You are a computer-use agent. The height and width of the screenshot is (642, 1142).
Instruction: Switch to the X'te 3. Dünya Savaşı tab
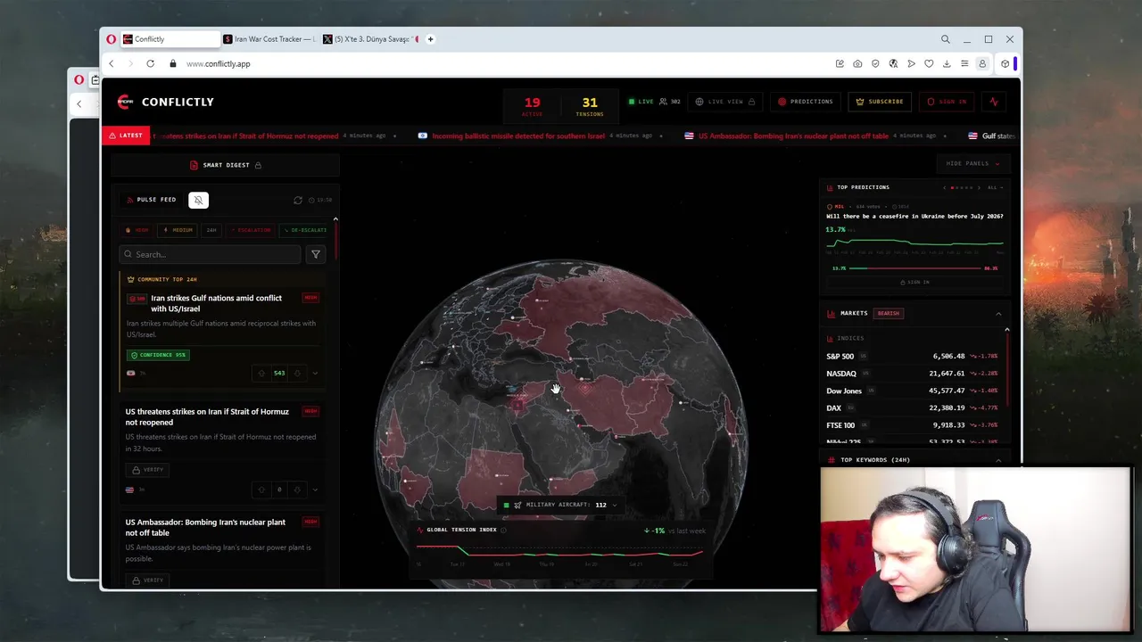(369, 39)
